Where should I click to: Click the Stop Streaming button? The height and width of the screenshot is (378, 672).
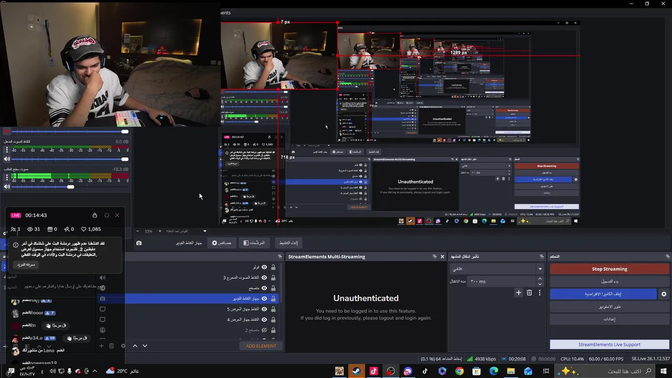[609, 269]
